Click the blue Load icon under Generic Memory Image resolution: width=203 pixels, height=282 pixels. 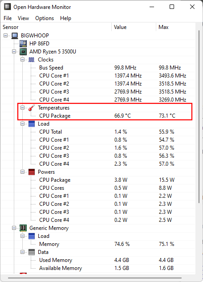[32, 236]
